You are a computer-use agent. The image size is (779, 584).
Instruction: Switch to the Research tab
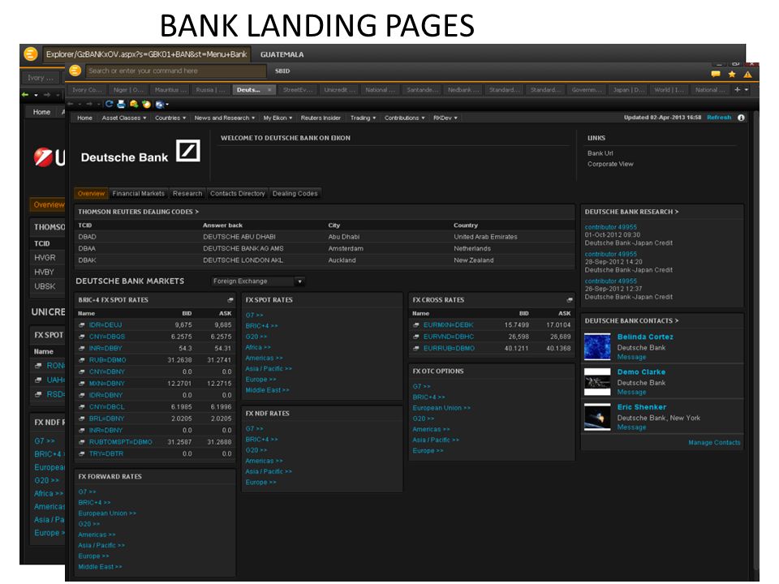click(x=187, y=194)
